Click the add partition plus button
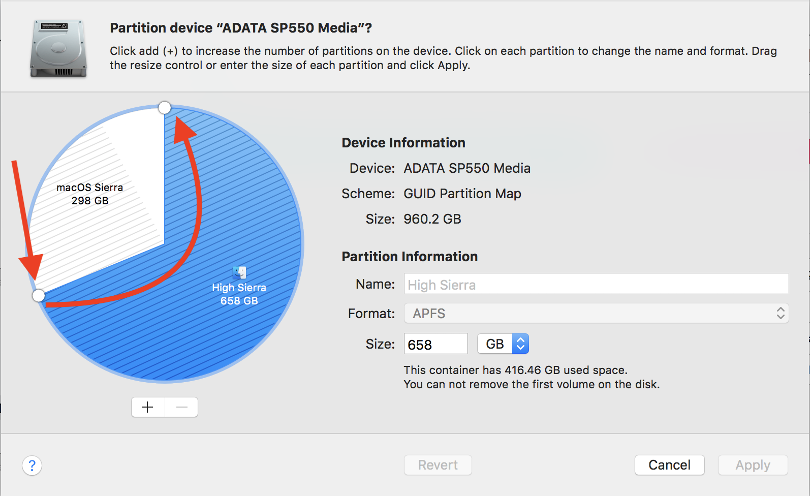This screenshot has width=810, height=496. (x=147, y=407)
